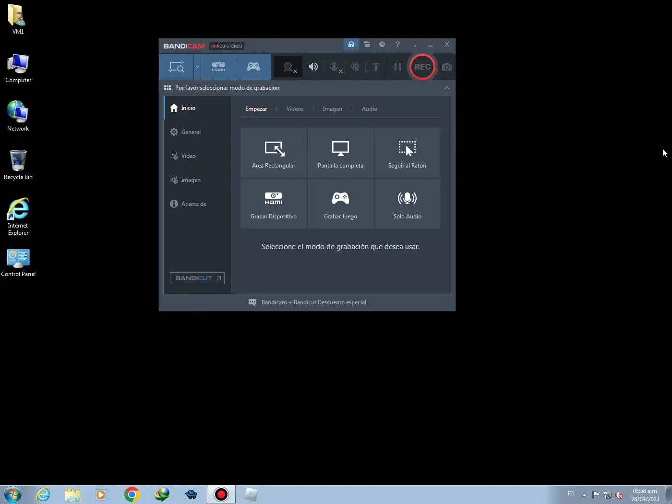The height and width of the screenshot is (504, 672).
Task: Click the globe app icon in taskbar
Action: pyautogui.click(x=162, y=494)
